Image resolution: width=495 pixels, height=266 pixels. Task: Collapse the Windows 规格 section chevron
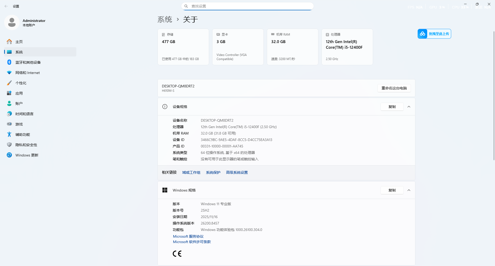(409, 190)
